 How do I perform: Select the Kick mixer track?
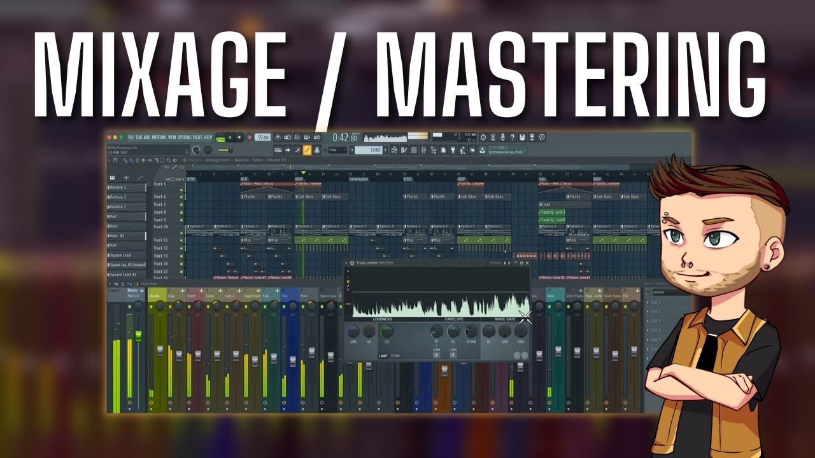click(271, 293)
